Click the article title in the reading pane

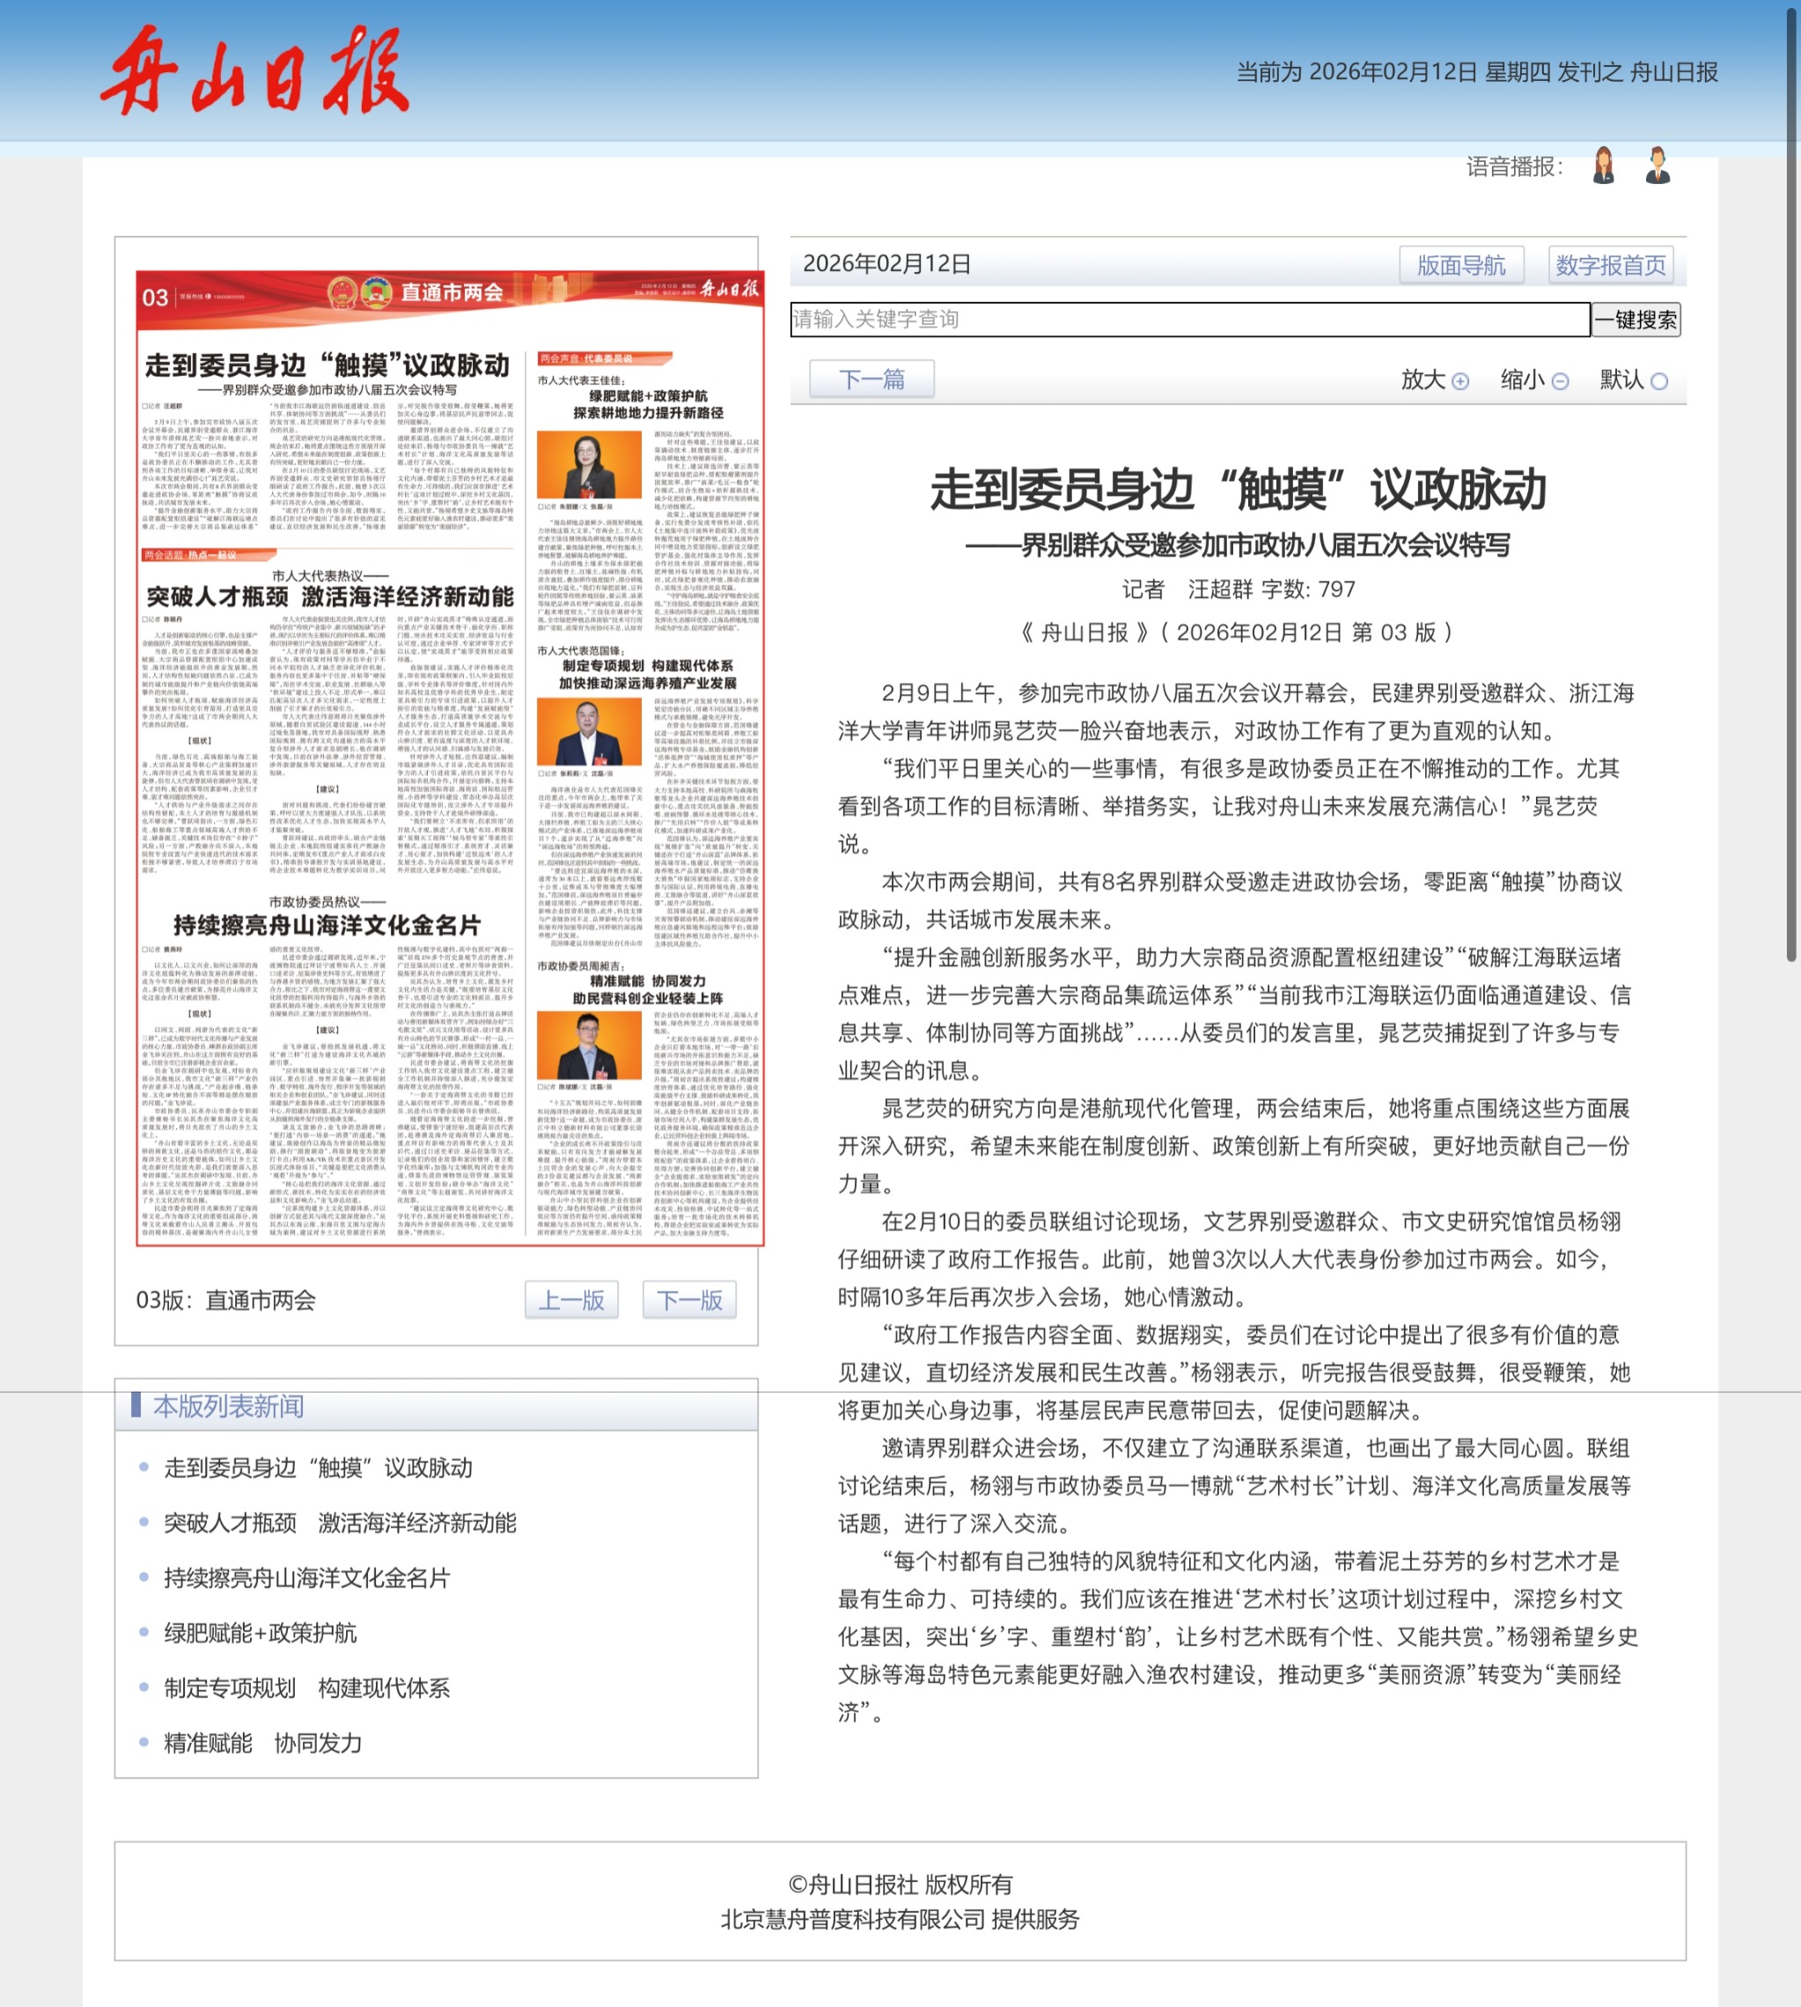tap(1238, 489)
